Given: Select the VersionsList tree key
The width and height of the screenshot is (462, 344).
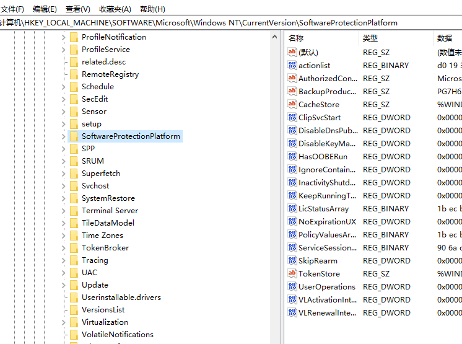Looking at the screenshot, I should tap(103, 309).
